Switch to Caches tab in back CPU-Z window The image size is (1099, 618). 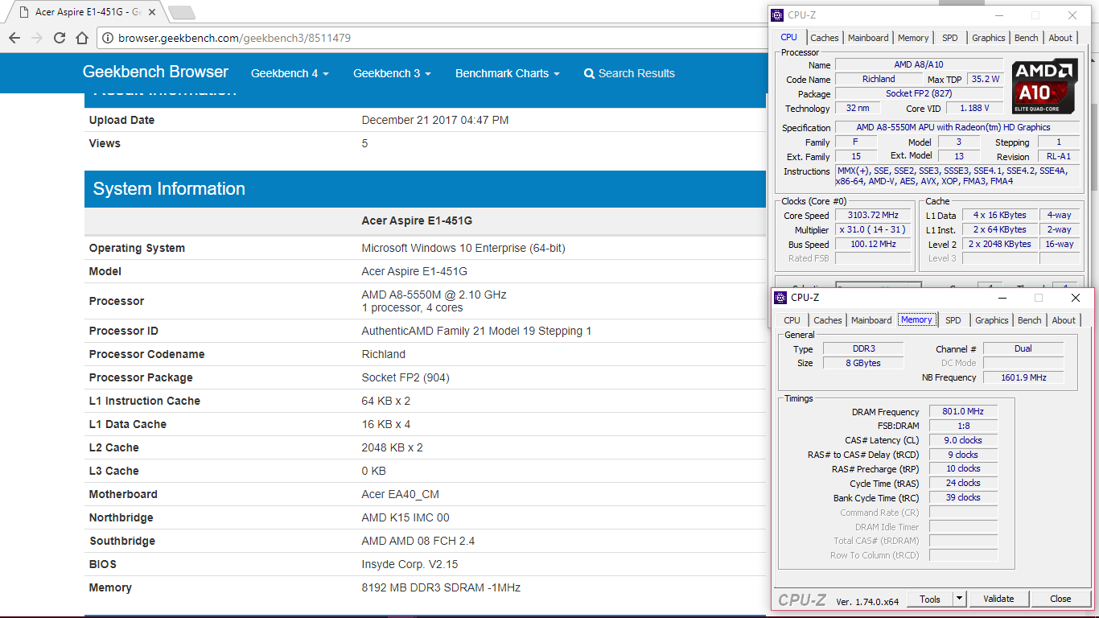click(x=825, y=38)
